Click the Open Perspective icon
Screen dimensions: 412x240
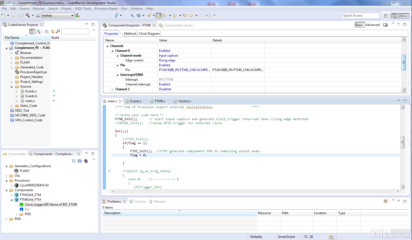(386, 16)
